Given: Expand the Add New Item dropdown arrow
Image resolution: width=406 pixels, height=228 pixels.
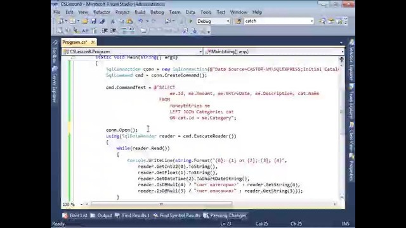Looking at the screenshot, I should tap(78, 21).
